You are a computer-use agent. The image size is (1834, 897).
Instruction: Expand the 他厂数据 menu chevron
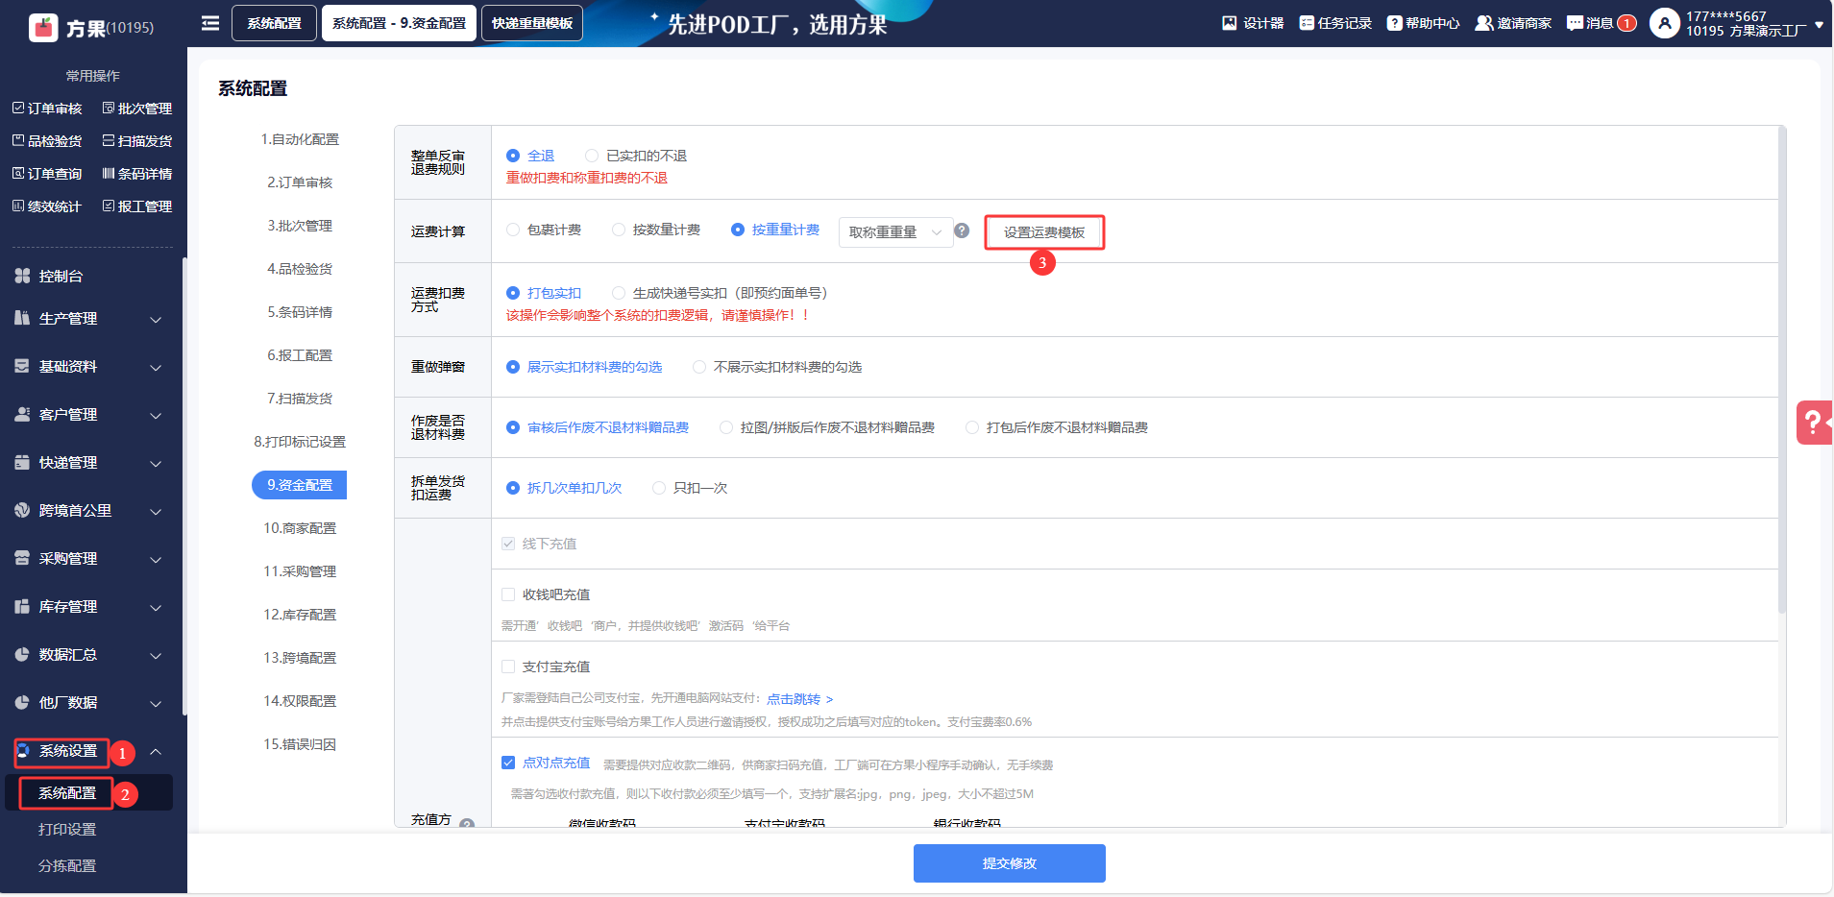click(x=156, y=703)
